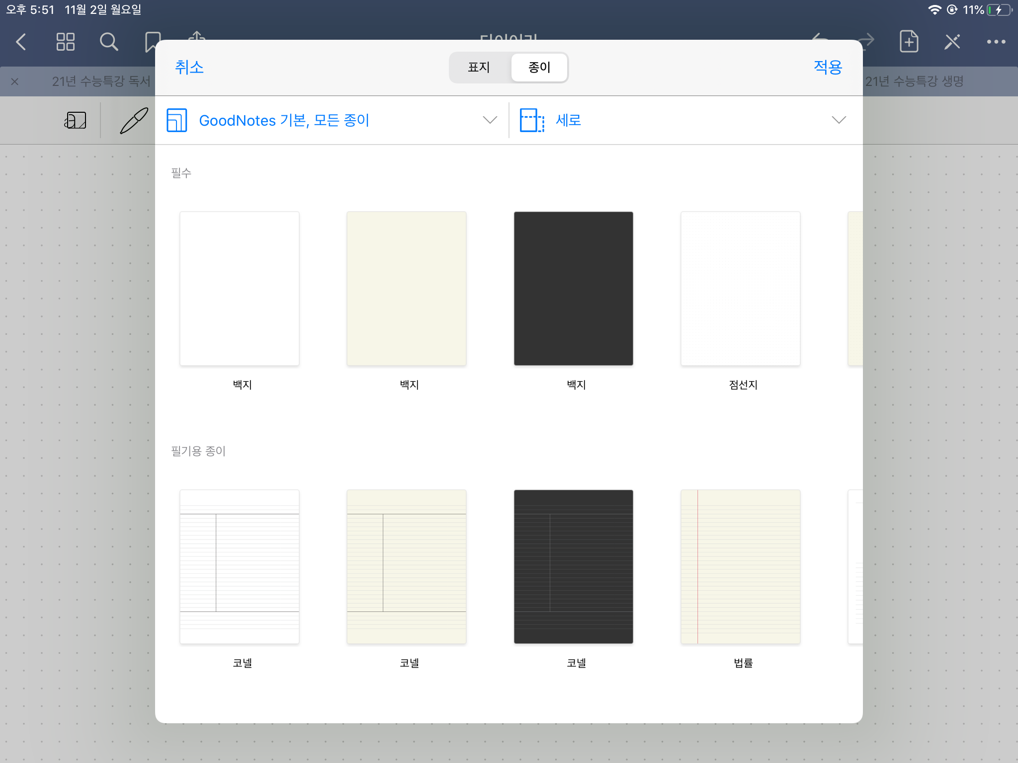The image size is (1018, 763).
Task: Click the orientation dropdown chevron arrow
Action: click(x=839, y=120)
